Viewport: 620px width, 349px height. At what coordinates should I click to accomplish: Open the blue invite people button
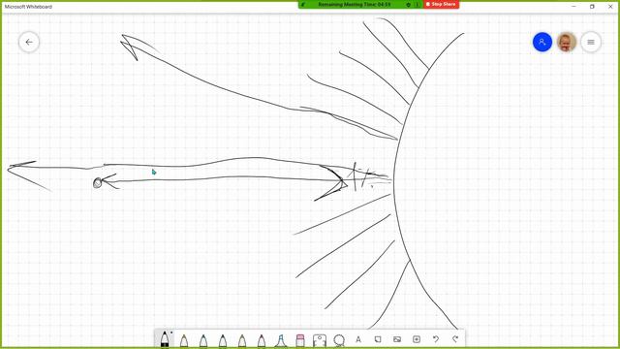click(x=542, y=42)
